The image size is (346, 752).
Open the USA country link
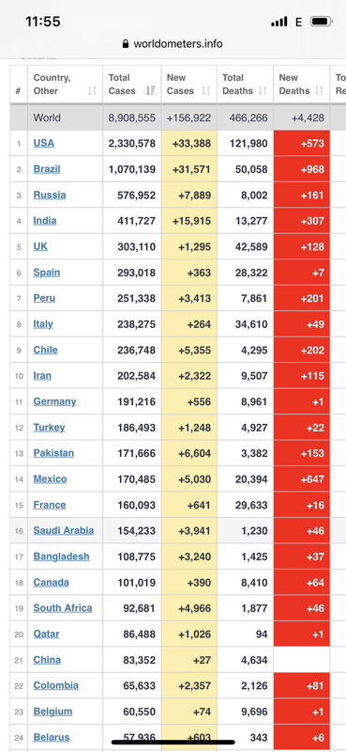click(x=43, y=143)
